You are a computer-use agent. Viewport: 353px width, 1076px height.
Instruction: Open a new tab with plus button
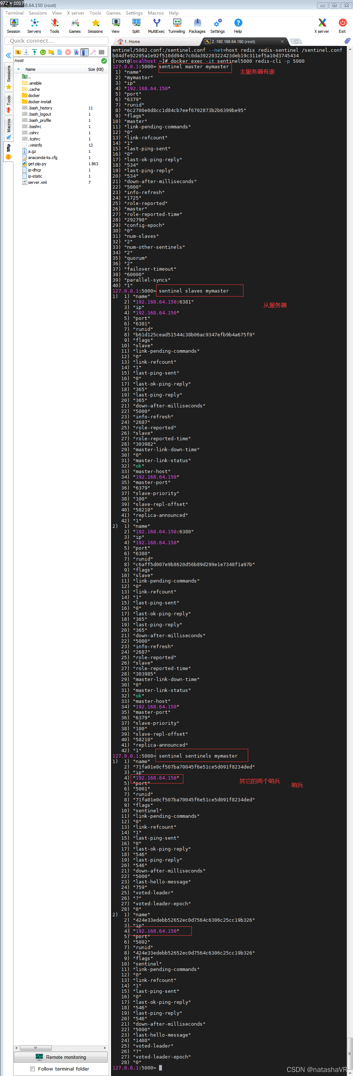point(296,41)
